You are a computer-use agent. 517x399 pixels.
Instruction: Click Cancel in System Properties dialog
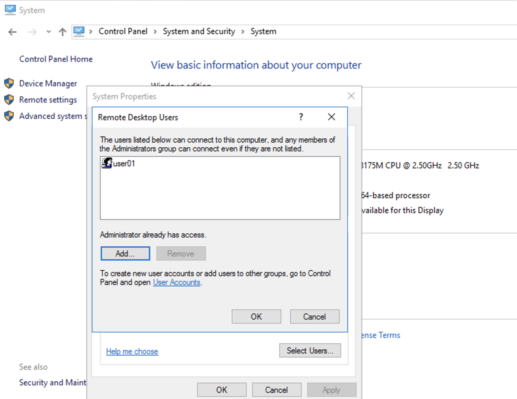[277, 390]
